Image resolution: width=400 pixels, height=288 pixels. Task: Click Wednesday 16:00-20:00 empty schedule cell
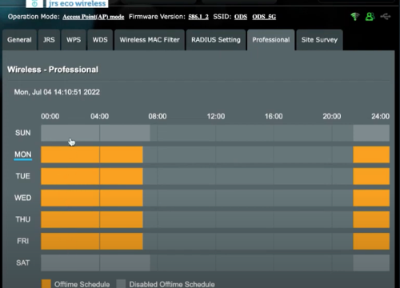coord(302,198)
